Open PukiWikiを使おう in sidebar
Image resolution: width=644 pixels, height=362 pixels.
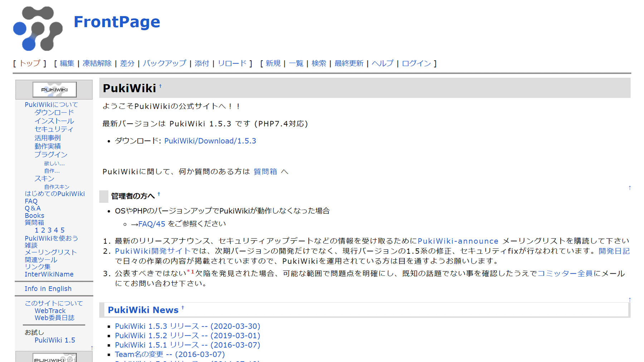click(x=51, y=238)
